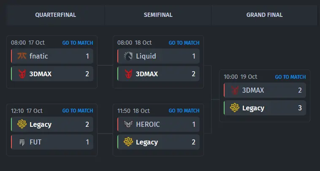Viewport: 320px width, 171px height.
Task: Open Go To Match for Legacy vs FUT
Action: 78,111
